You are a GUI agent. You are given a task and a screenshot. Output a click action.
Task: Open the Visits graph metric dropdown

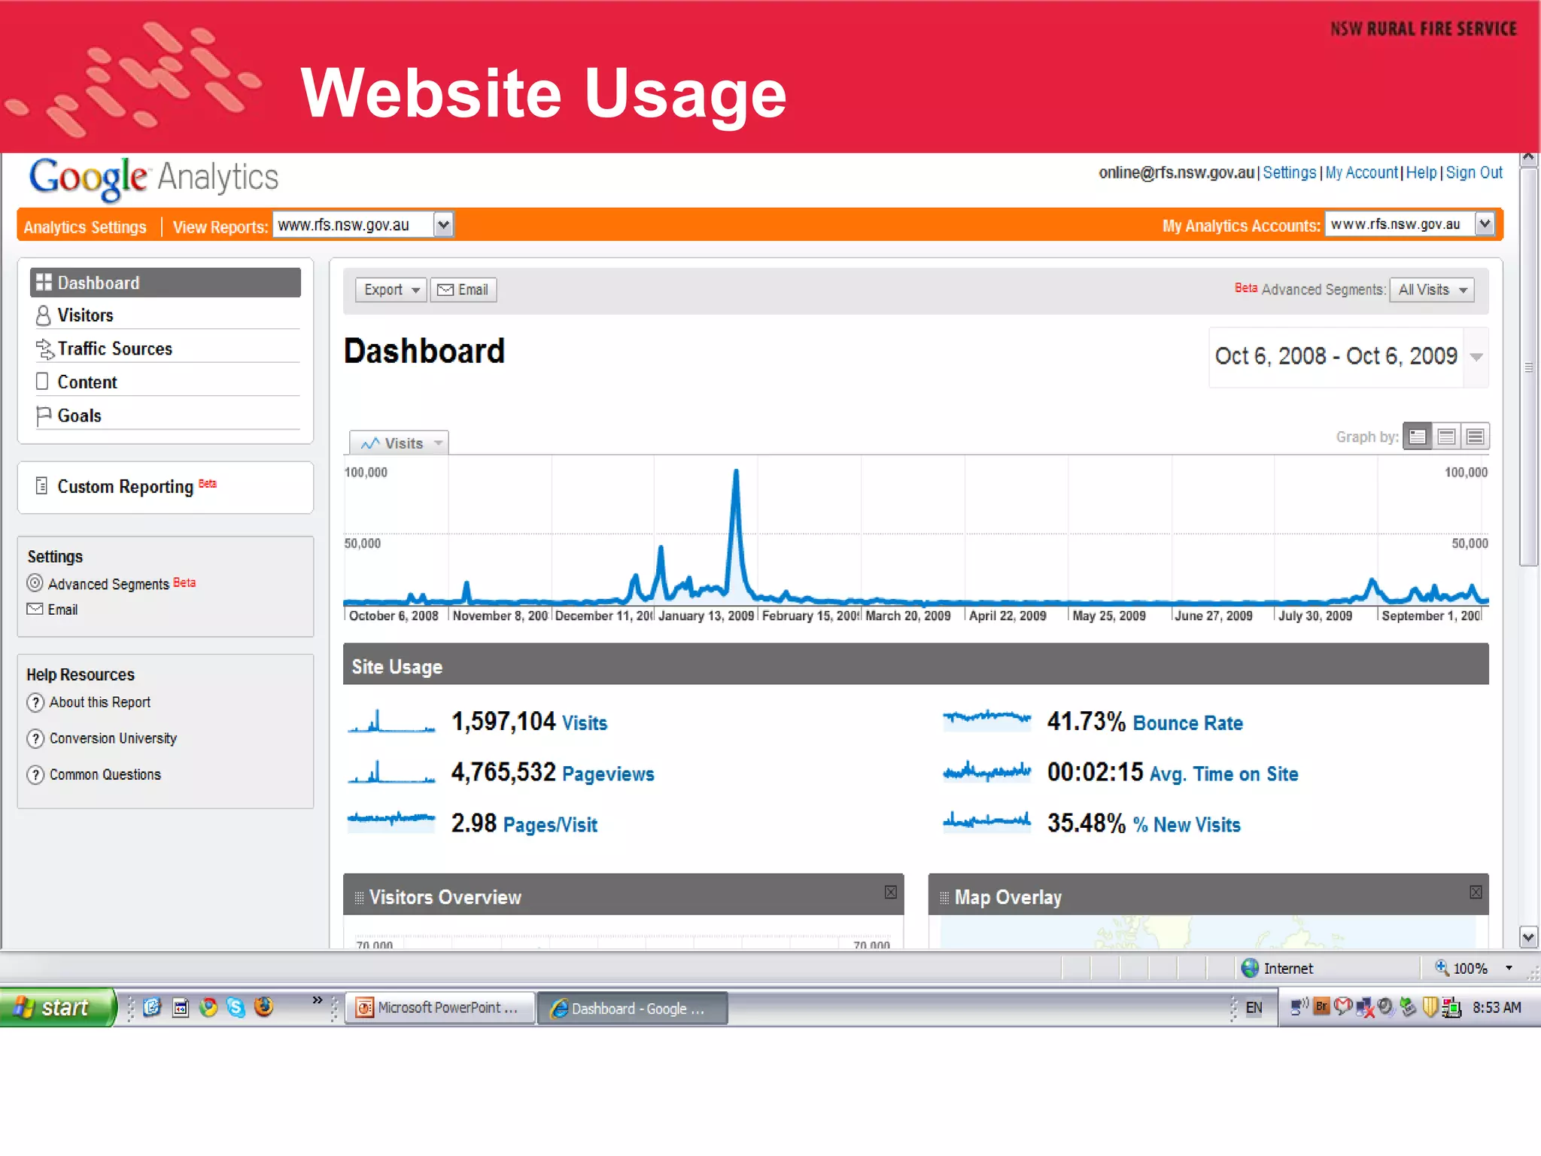[x=399, y=443]
